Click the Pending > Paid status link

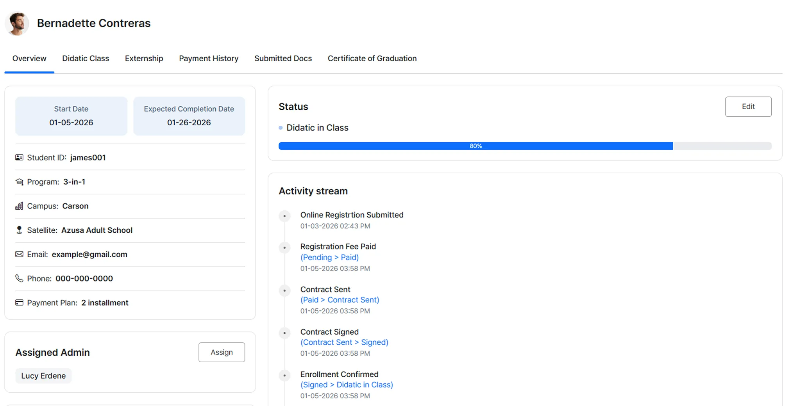pos(329,257)
